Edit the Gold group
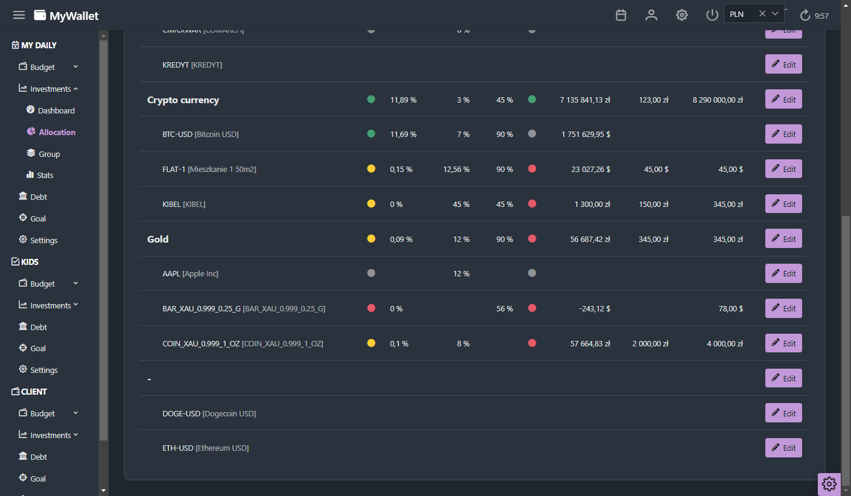 (783, 239)
